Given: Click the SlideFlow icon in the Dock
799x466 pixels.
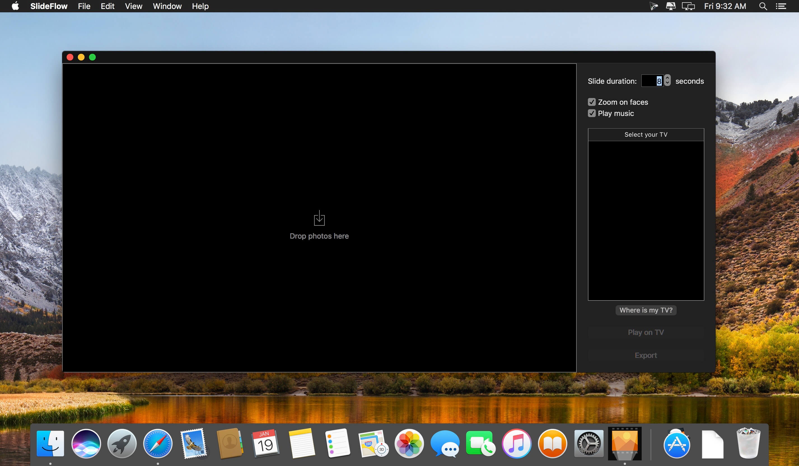Looking at the screenshot, I should (625, 444).
